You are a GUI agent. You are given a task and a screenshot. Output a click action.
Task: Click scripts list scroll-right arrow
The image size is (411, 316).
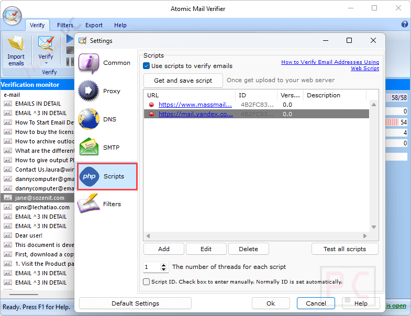point(365,236)
